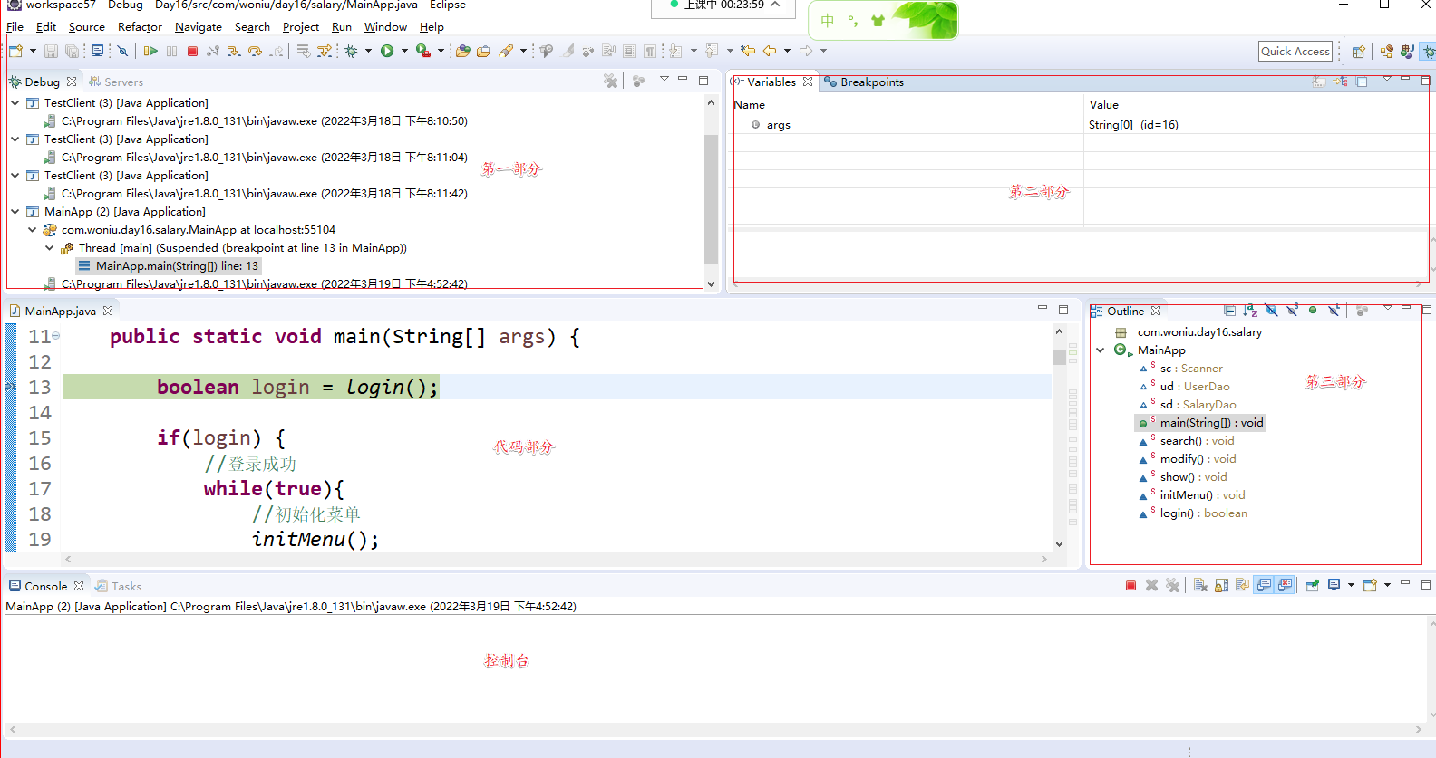
Task: Open the New file dropdown arrow
Action: click(x=33, y=51)
